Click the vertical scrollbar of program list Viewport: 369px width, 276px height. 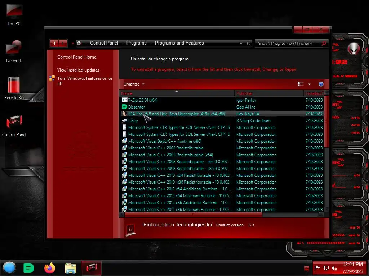[x=326, y=121]
